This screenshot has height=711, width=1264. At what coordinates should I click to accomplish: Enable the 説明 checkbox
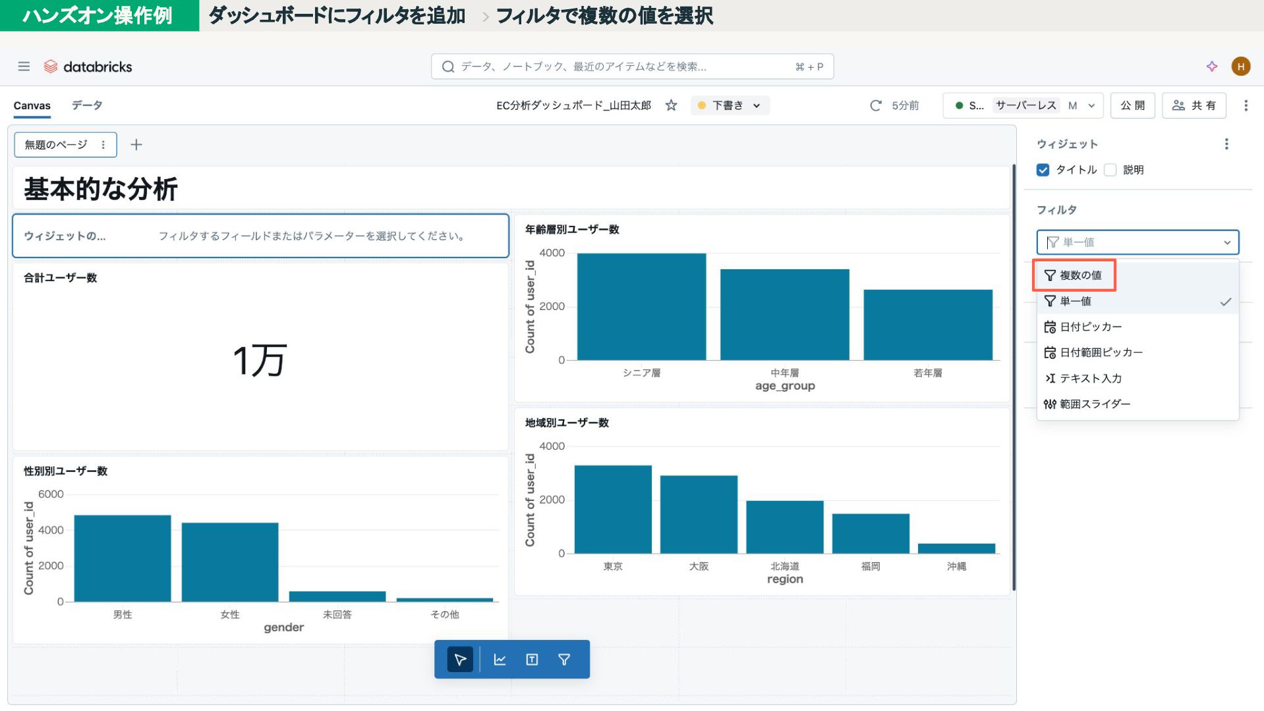(x=1110, y=170)
